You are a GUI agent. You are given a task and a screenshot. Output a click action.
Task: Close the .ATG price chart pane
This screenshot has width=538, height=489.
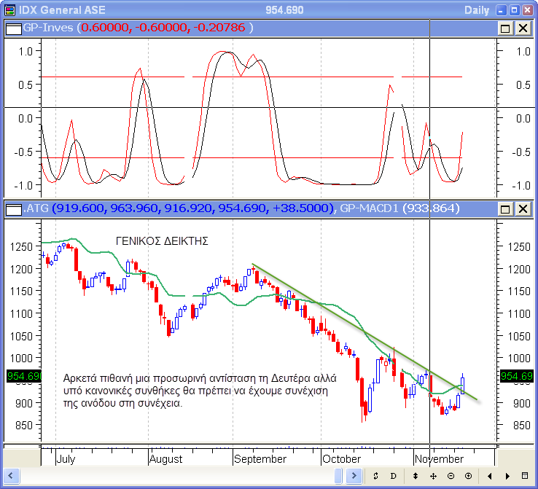(523, 209)
